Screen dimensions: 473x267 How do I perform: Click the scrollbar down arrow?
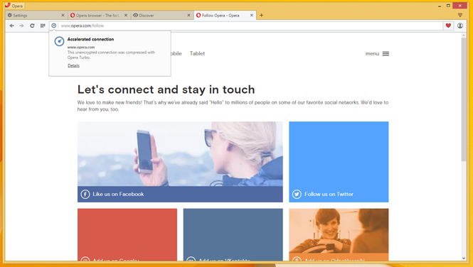pos(464,258)
